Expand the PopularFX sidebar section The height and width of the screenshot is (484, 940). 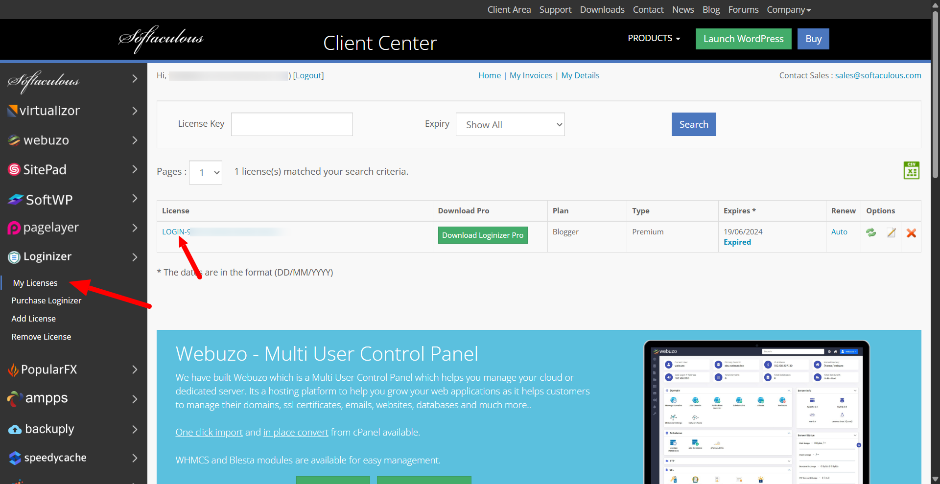[135, 370]
